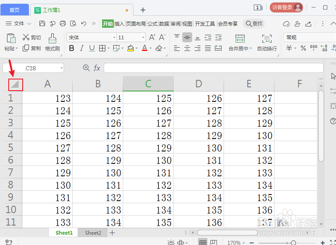The image size is (336, 245).
Task: Add new sheet with plus button
Action: point(112,233)
